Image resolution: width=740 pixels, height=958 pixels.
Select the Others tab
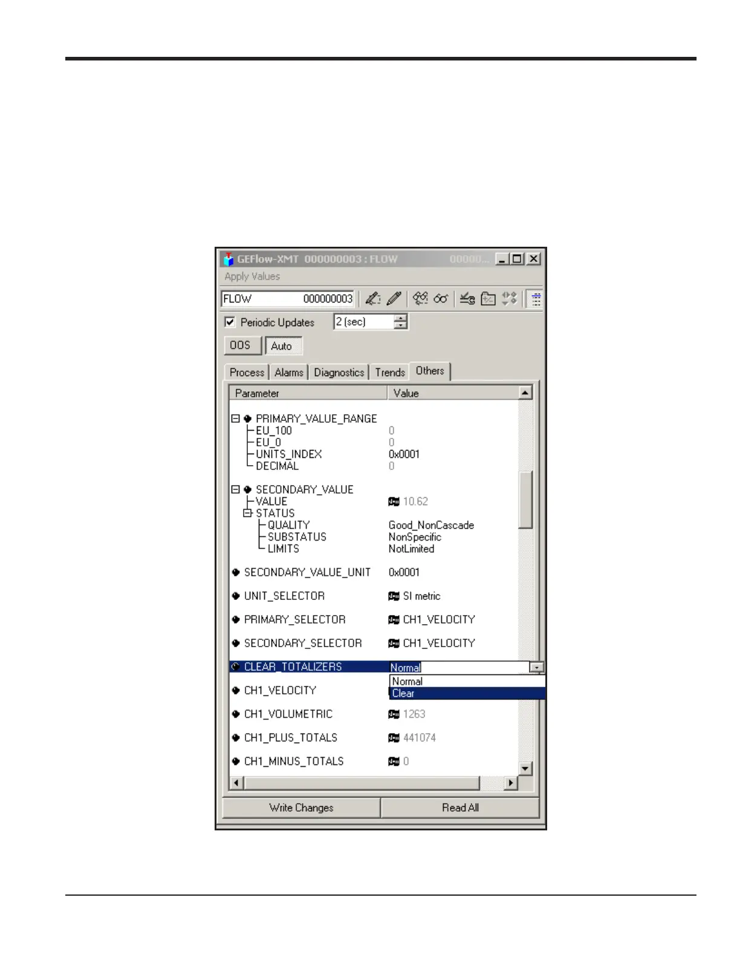click(x=430, y=371)
